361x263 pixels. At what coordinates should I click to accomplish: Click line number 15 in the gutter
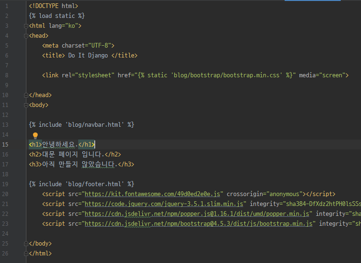(5, 145)
